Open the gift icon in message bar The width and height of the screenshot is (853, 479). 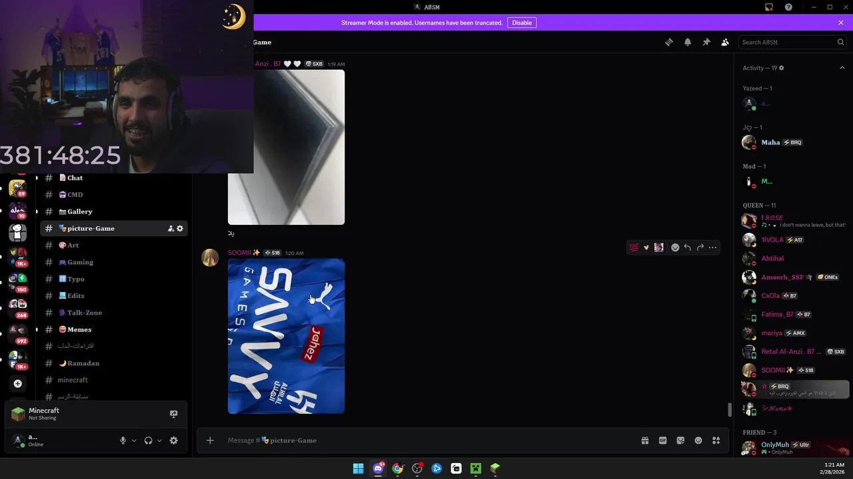point(645,440)
